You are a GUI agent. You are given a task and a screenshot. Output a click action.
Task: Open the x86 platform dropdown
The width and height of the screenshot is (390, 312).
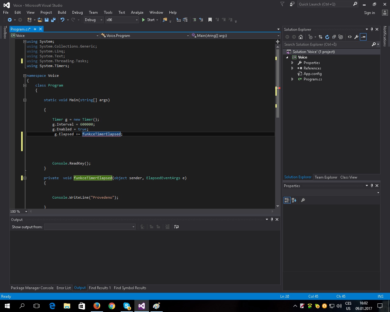pos(122,20)
